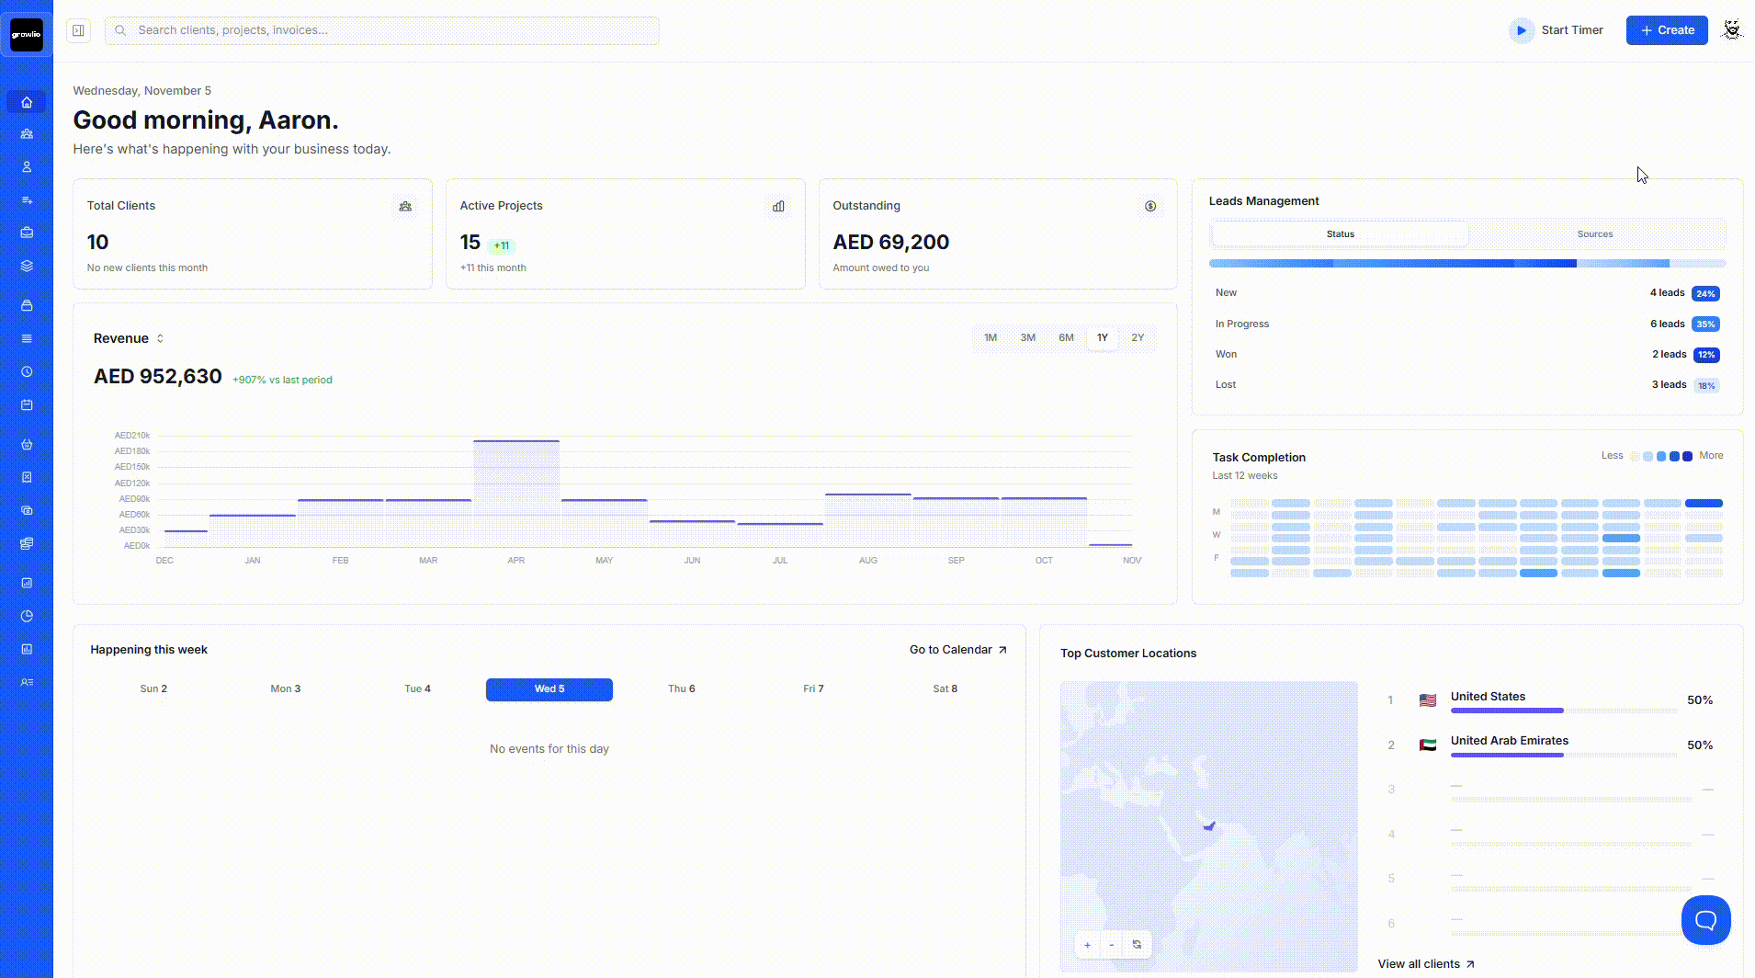This screenshot has height=978, width=1755.
Task: Click the View all clients link
Action: pyautogui.click(x=1425, y=964)
